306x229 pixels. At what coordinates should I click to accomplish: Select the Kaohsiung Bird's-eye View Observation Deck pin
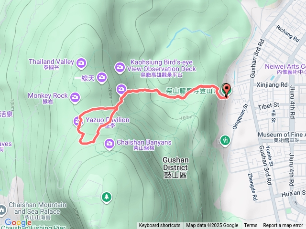pos(120,68)
